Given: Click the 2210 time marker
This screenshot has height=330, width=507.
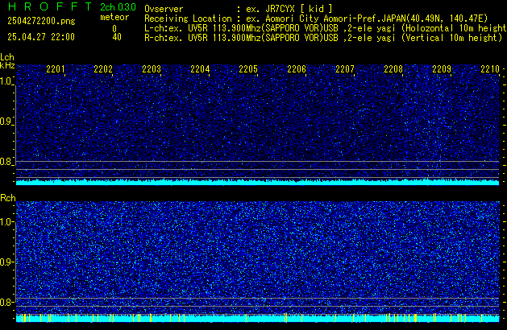Looking at the screenshot, I should (490, 69).
